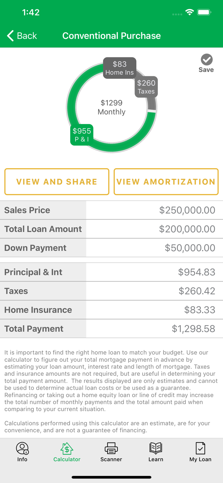Open My Loan checklist icon
The width and height of the screenshot is (223, 483).
tap(200, 448)
